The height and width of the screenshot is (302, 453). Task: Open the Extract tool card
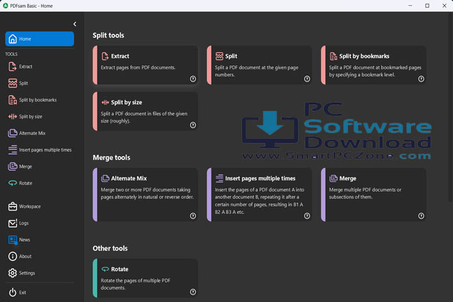[145, 65]
